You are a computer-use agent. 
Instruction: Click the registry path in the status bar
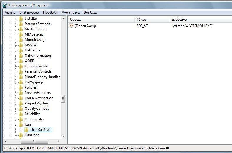coord(86,148)
